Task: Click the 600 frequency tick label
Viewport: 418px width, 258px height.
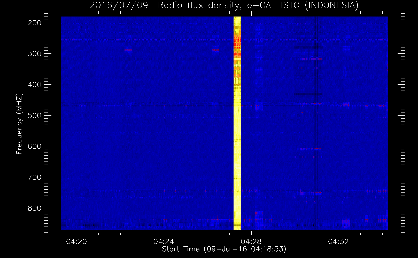Action: [x=34, y=146]
